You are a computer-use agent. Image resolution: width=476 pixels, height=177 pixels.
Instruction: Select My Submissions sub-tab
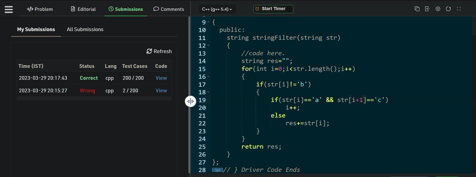pyautogui.click(x=36, y=29)
